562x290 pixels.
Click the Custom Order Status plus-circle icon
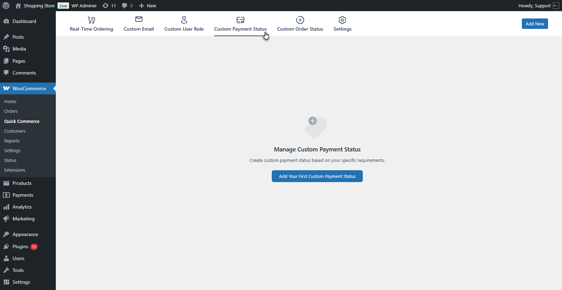click(300, 20)
